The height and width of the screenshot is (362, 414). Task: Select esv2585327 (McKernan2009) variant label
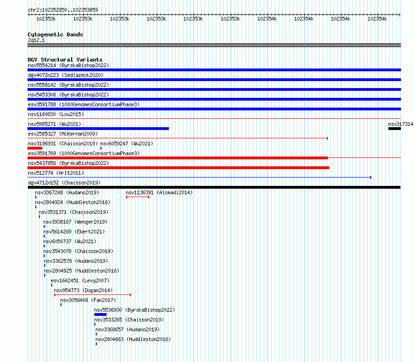tap(63, 134)
